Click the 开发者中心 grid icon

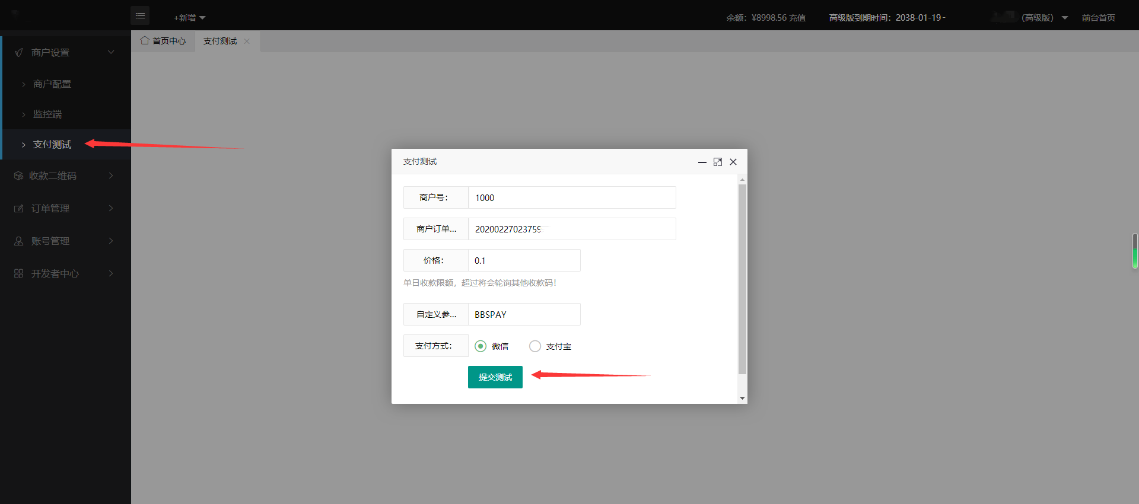(18, 274)
